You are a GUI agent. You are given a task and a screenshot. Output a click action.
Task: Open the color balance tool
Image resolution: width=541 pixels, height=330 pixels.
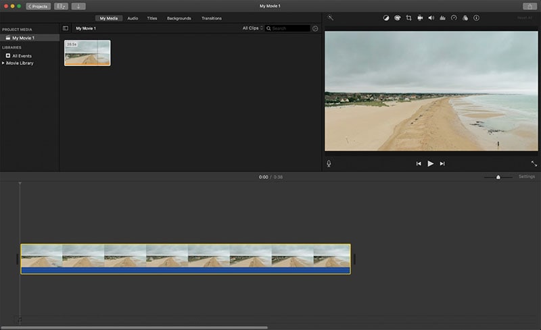(x=385, y=18)
